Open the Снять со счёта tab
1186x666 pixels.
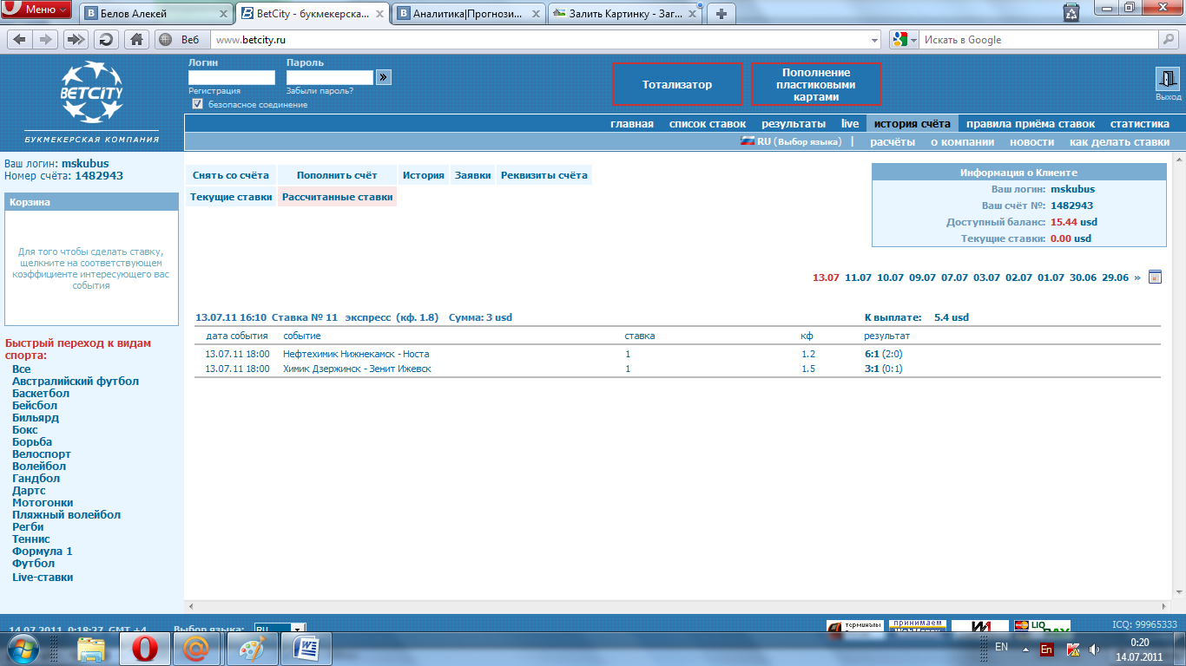(231, 175)
